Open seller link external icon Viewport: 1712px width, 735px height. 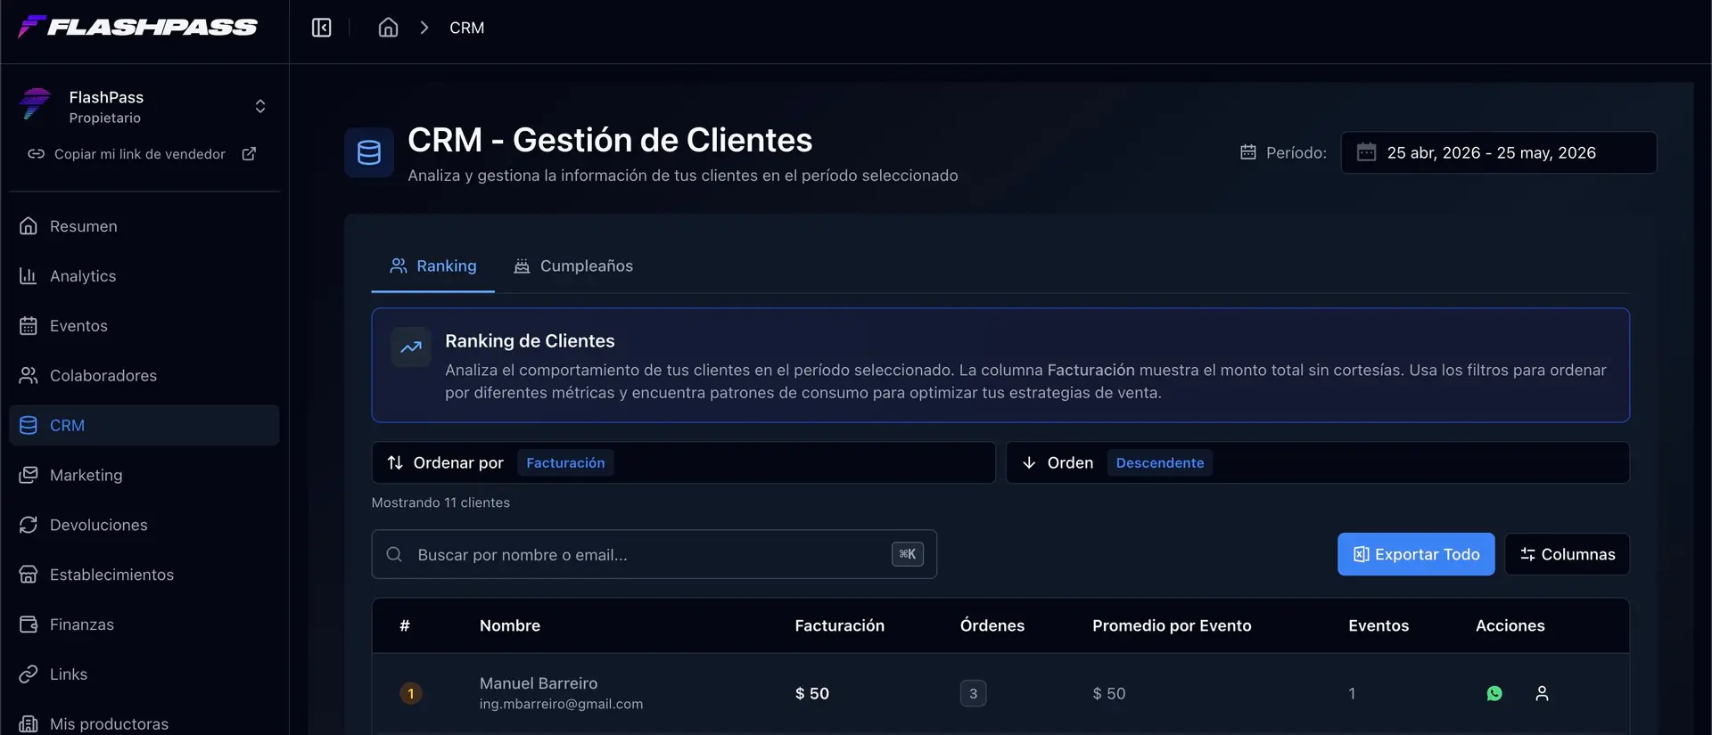pyautogui.click(x=249, y=154)
